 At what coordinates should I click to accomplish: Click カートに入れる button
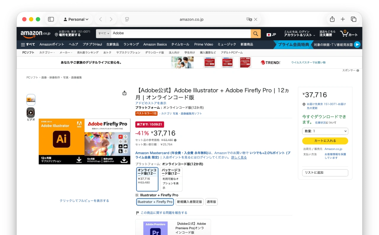[x=325, y=141]
